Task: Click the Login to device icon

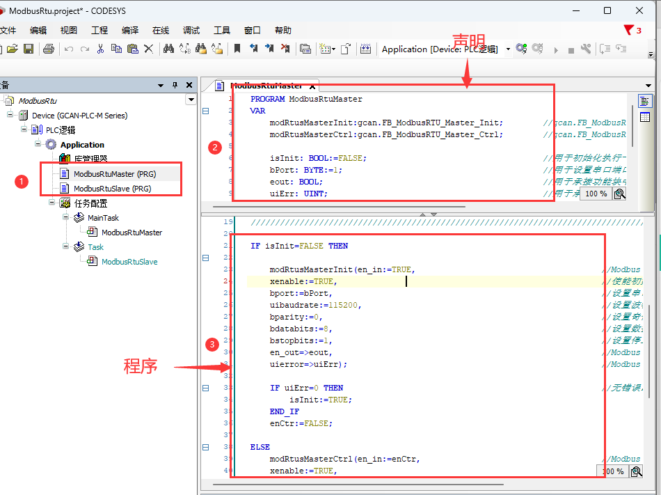Action: coord(521,49)
